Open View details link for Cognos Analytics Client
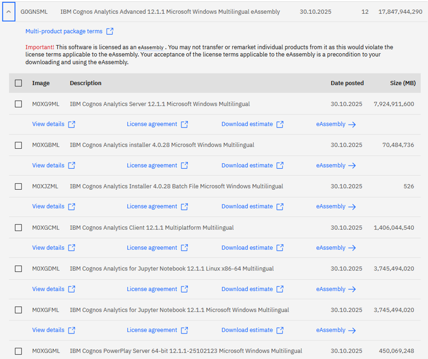Screen dimensions: 428x359 48,248
